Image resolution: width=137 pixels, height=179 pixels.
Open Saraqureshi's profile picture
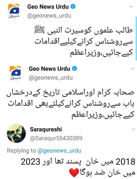click(16, 133)
